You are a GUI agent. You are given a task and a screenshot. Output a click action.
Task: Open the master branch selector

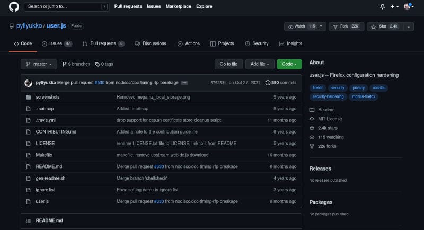click(39, 64)
